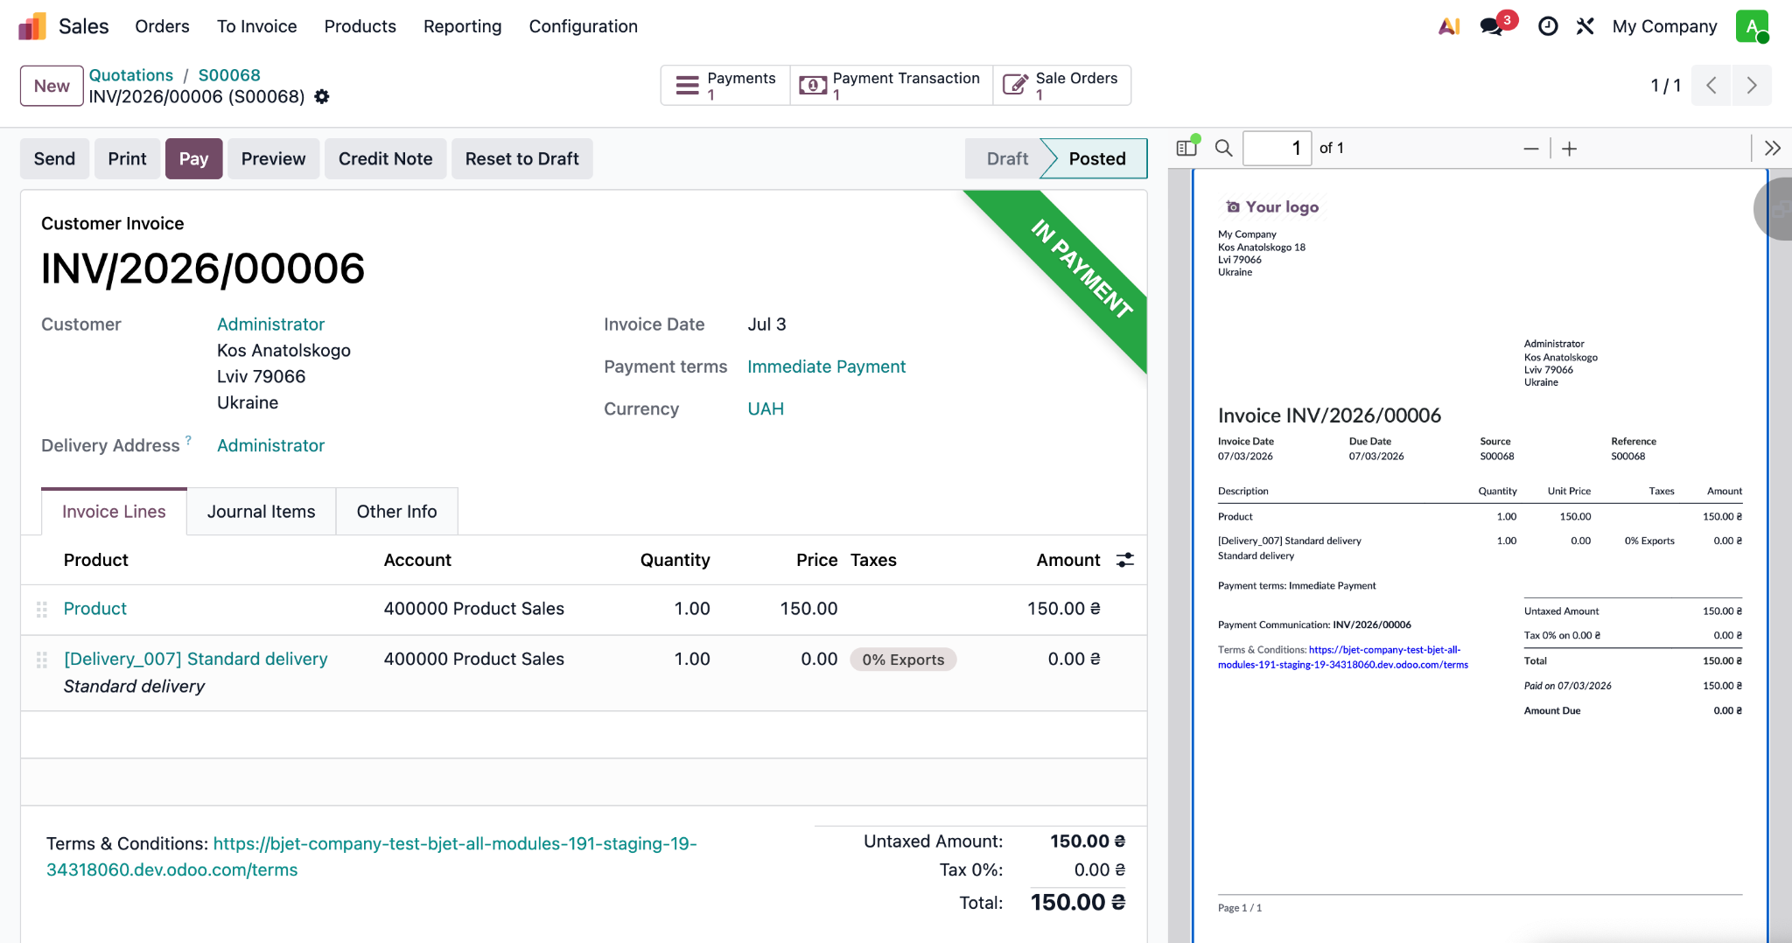Toggle the PDF sidebar icon
The width and height of the screenshot is (1792, 943).
click(x=1186, y=148)
